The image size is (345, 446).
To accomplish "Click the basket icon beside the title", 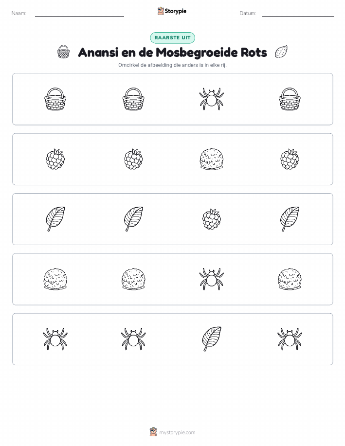I will 63,52.
